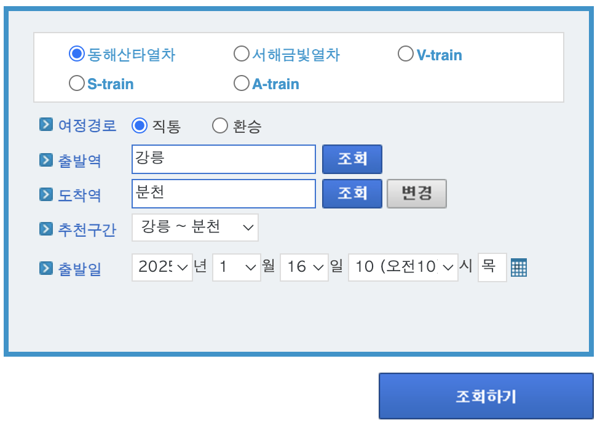Click the large 조회하기 search button
The height and width of the screenshot is (428, 600).
point(486,397)
